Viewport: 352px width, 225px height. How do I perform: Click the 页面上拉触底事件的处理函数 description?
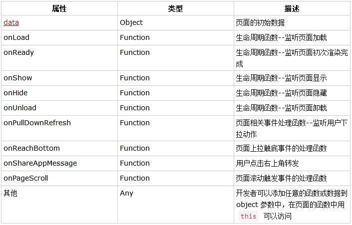click(281, 149)
